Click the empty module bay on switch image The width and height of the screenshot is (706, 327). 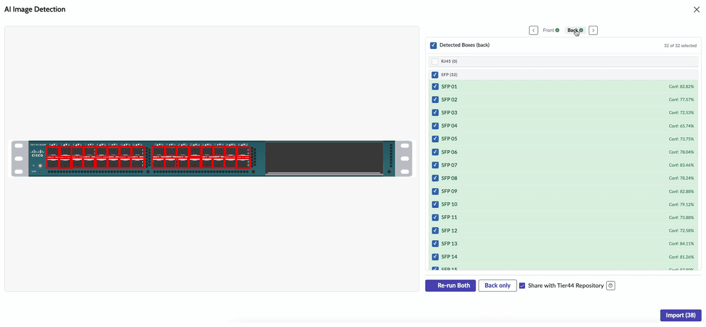pos(324,158)
